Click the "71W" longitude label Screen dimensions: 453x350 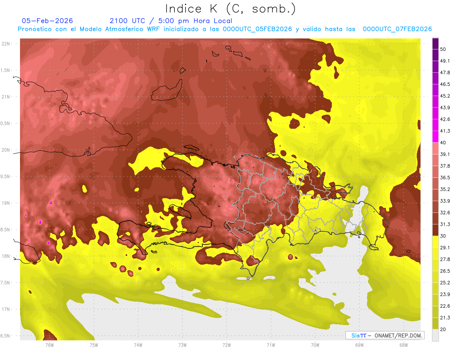click(271, 345)
